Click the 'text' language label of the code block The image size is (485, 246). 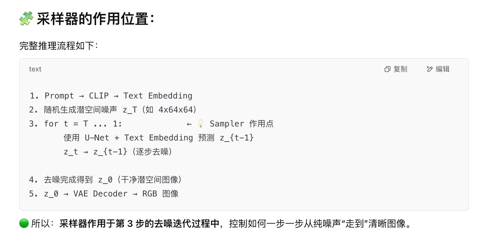(35, 69)
